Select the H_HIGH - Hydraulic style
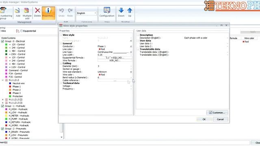Screen dimensions: 260x146 click(18, 109)
